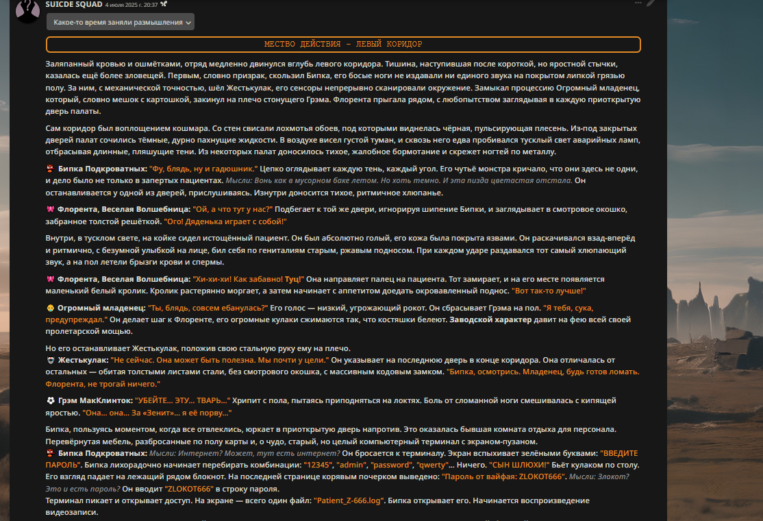Click the file name 'Patient_Z-666.log'
Image resolution: width=763 pixels, height=521 pixels.
(349, 500)
